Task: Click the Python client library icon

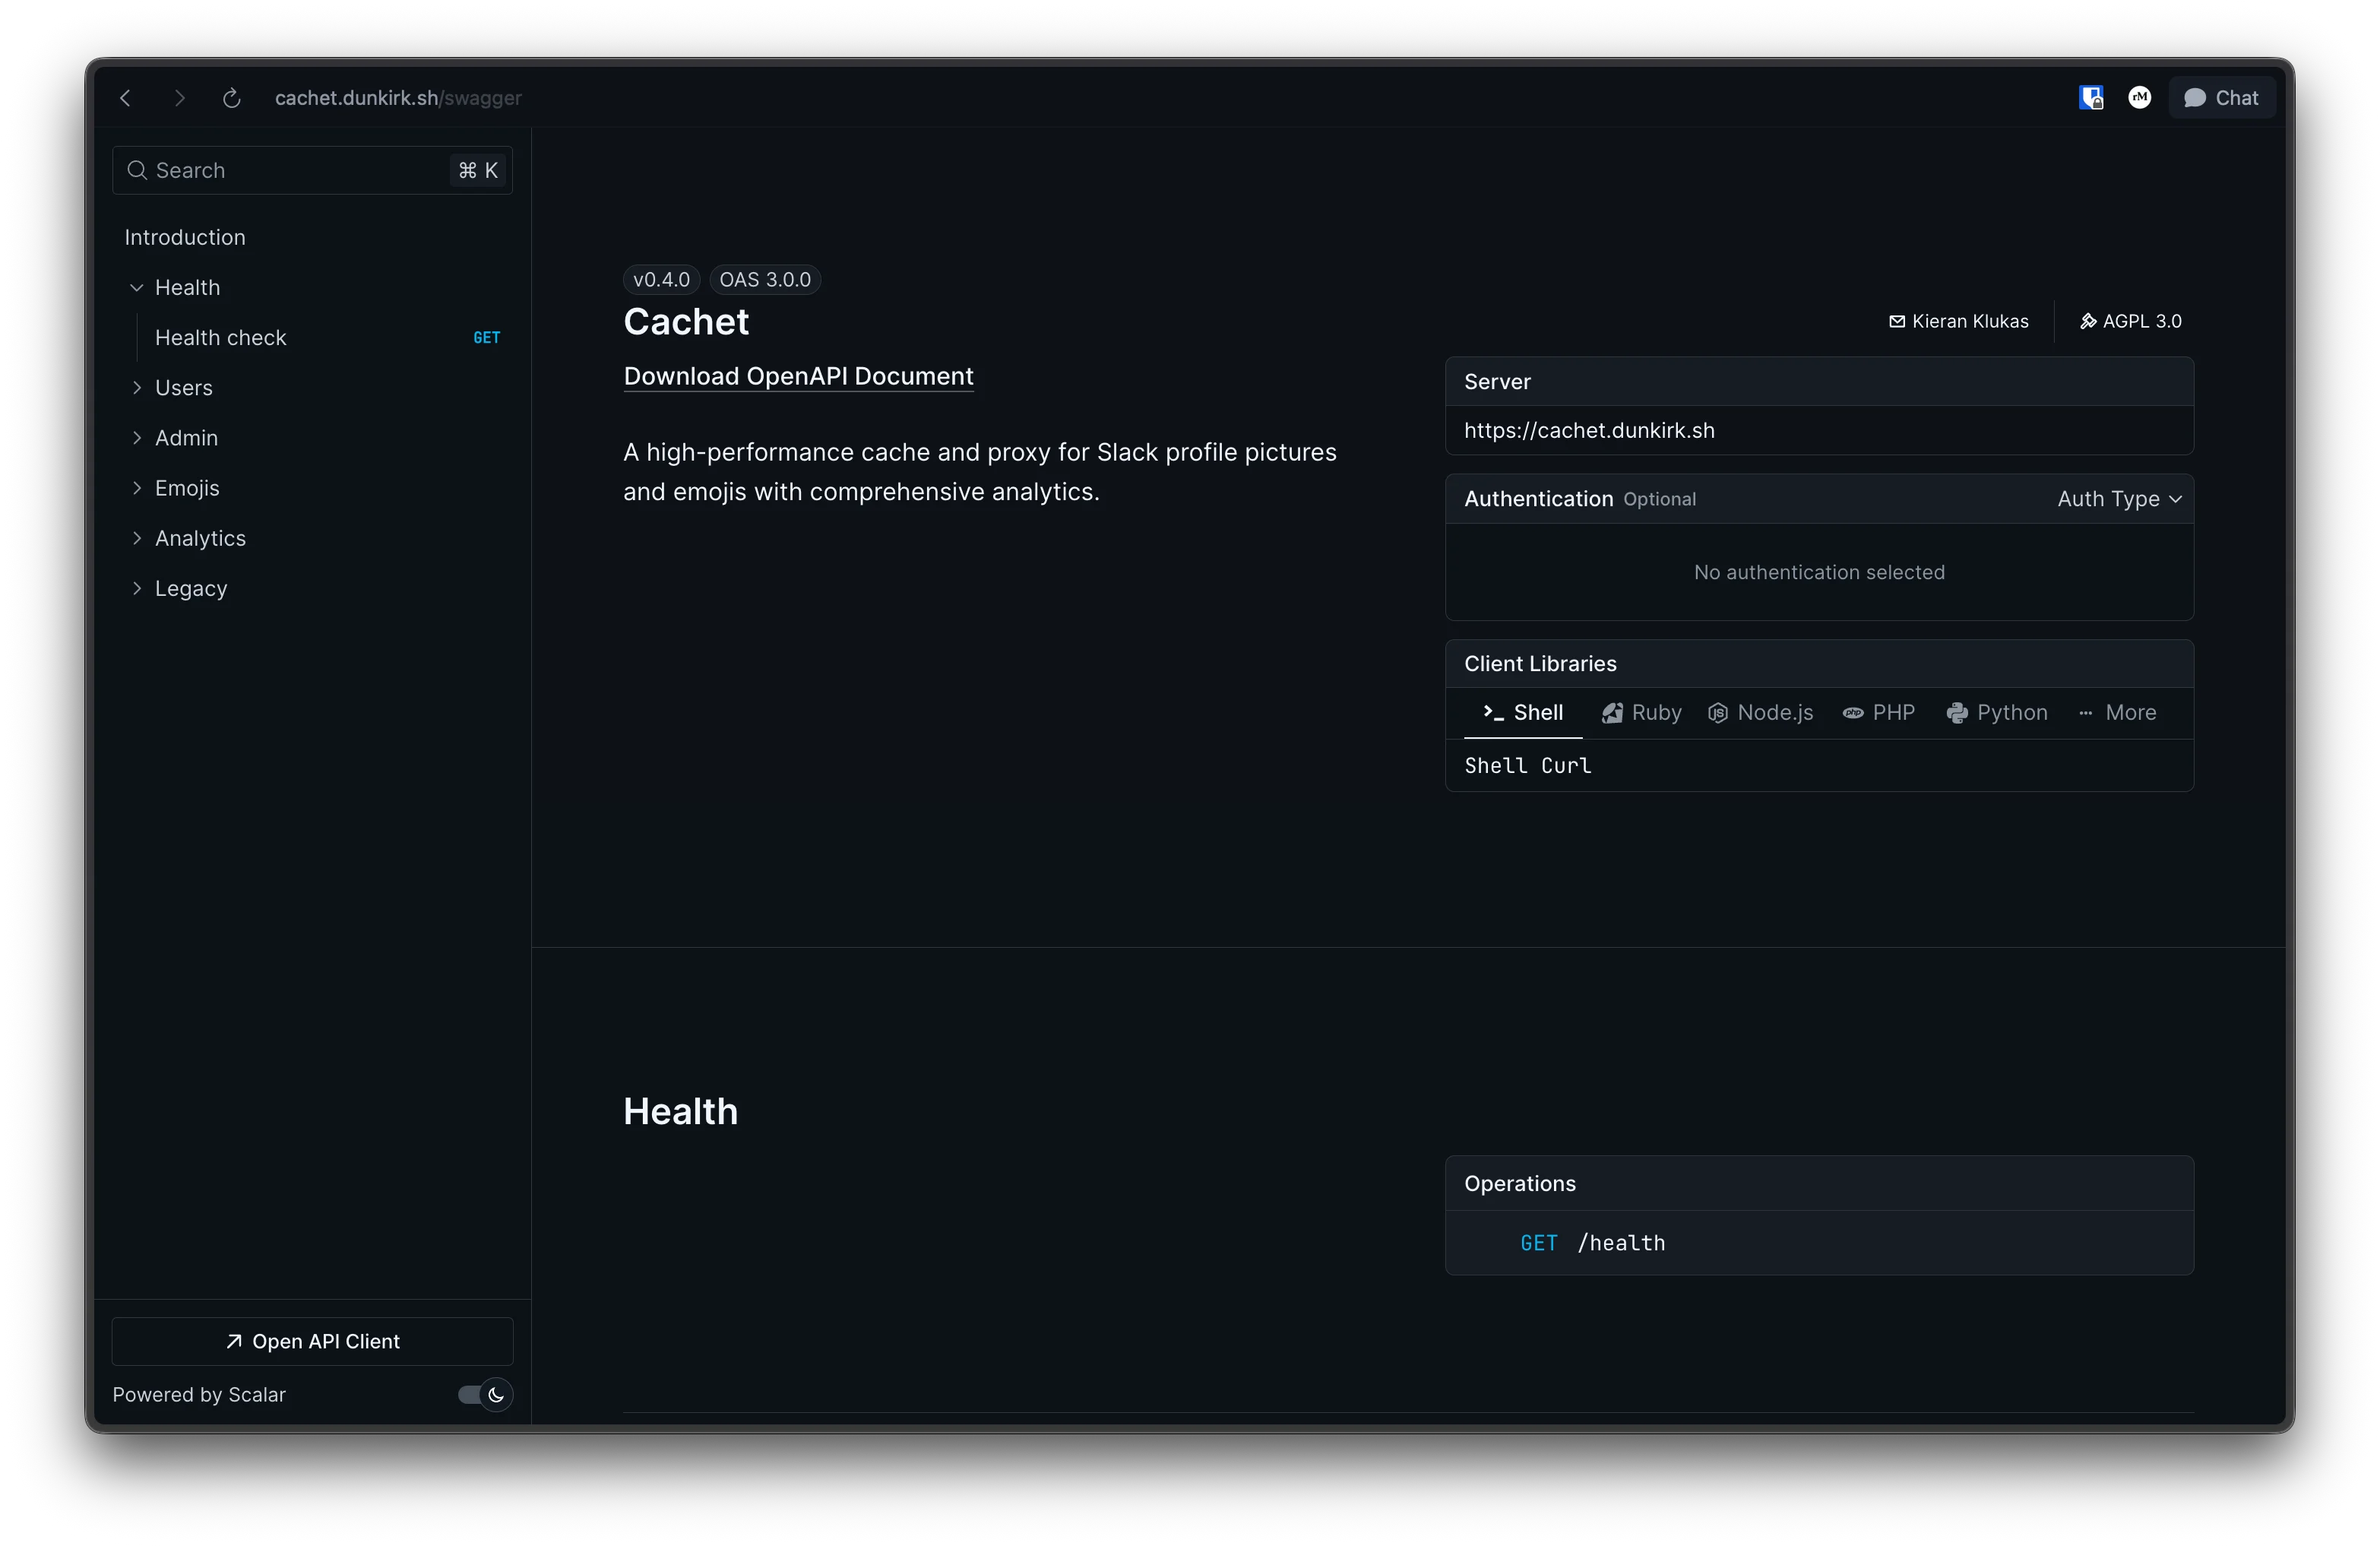Action: pyautogui.click(x=1957, y=713)
